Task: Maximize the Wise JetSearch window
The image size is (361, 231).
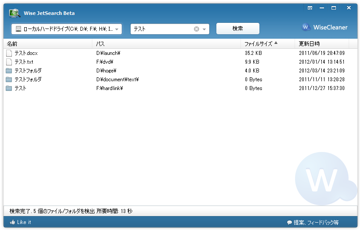Action: point(334,8)
